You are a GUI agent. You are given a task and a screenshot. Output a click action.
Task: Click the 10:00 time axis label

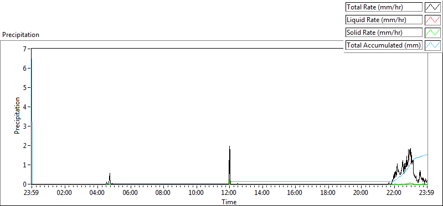coord(197,193)
